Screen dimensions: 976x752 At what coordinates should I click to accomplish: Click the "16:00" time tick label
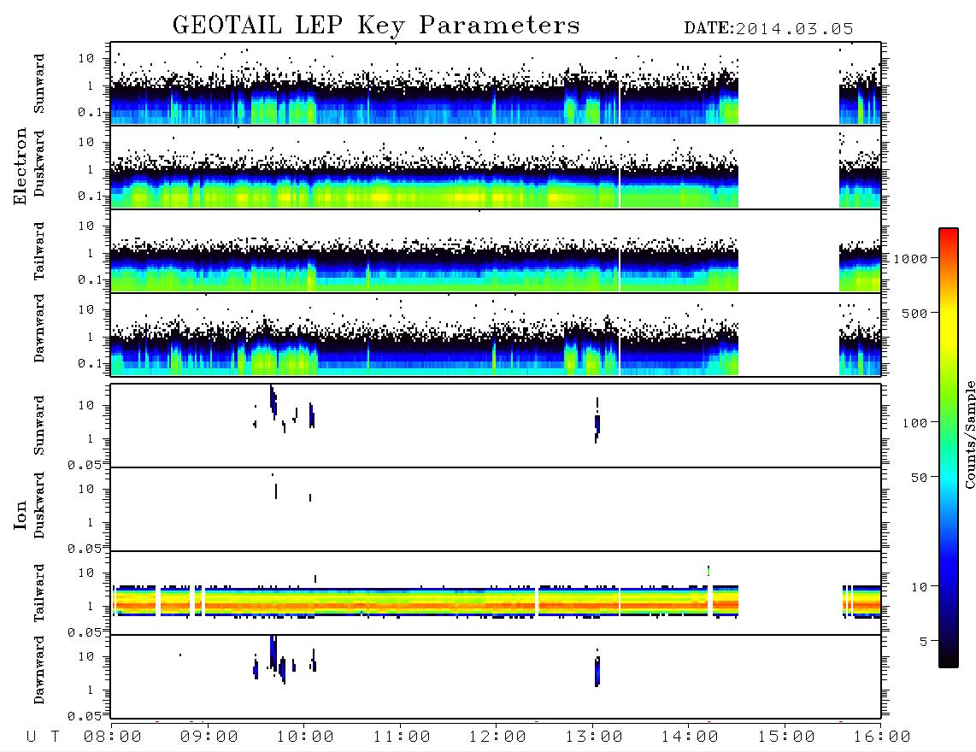pos(882,737)
